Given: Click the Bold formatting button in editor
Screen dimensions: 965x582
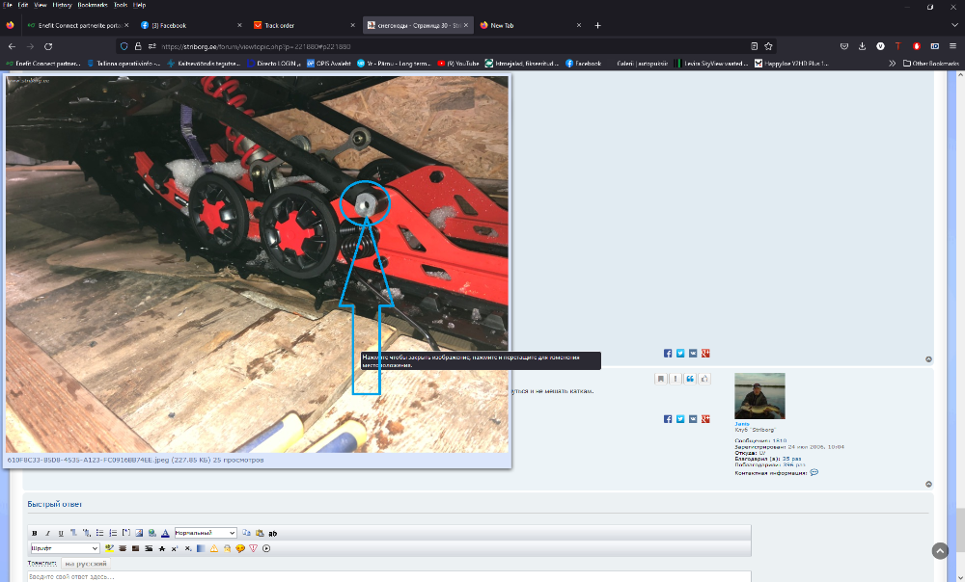Looking at the screenshot, I should (x=35, y=533).
